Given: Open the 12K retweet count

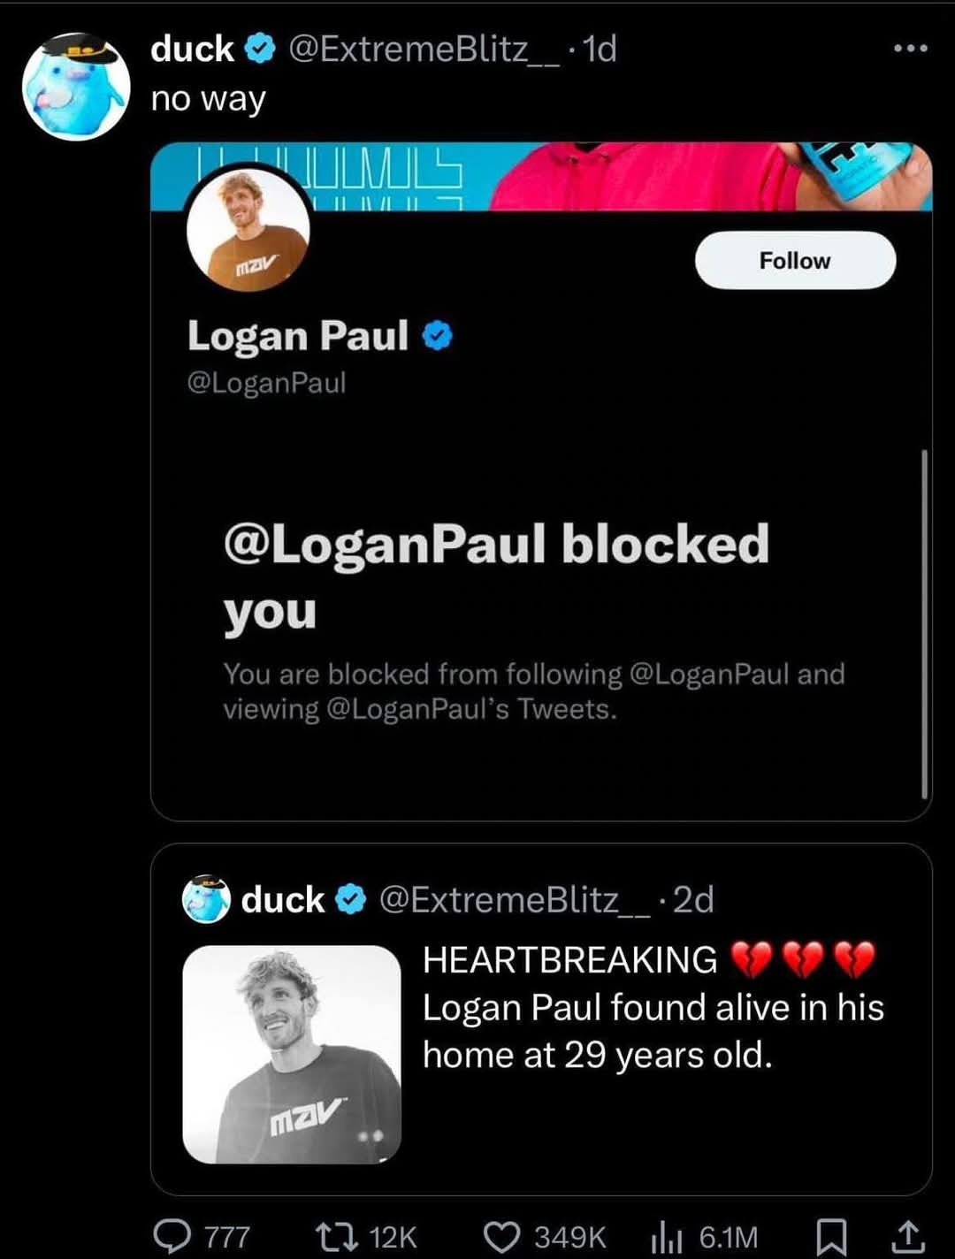Looking at the screenshot, I should tap(393, 1237).
